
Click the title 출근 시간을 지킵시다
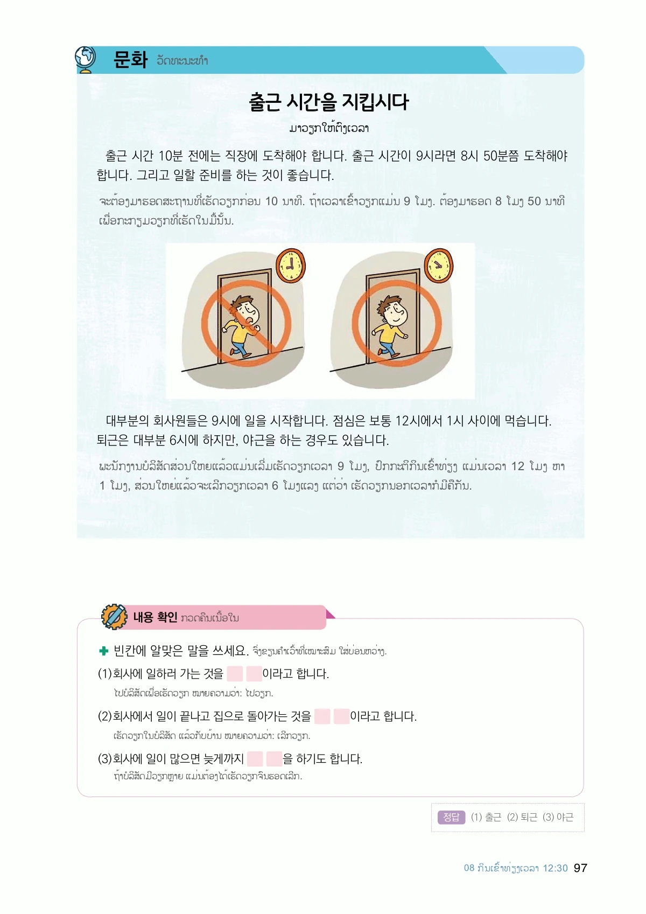point(329,102)
